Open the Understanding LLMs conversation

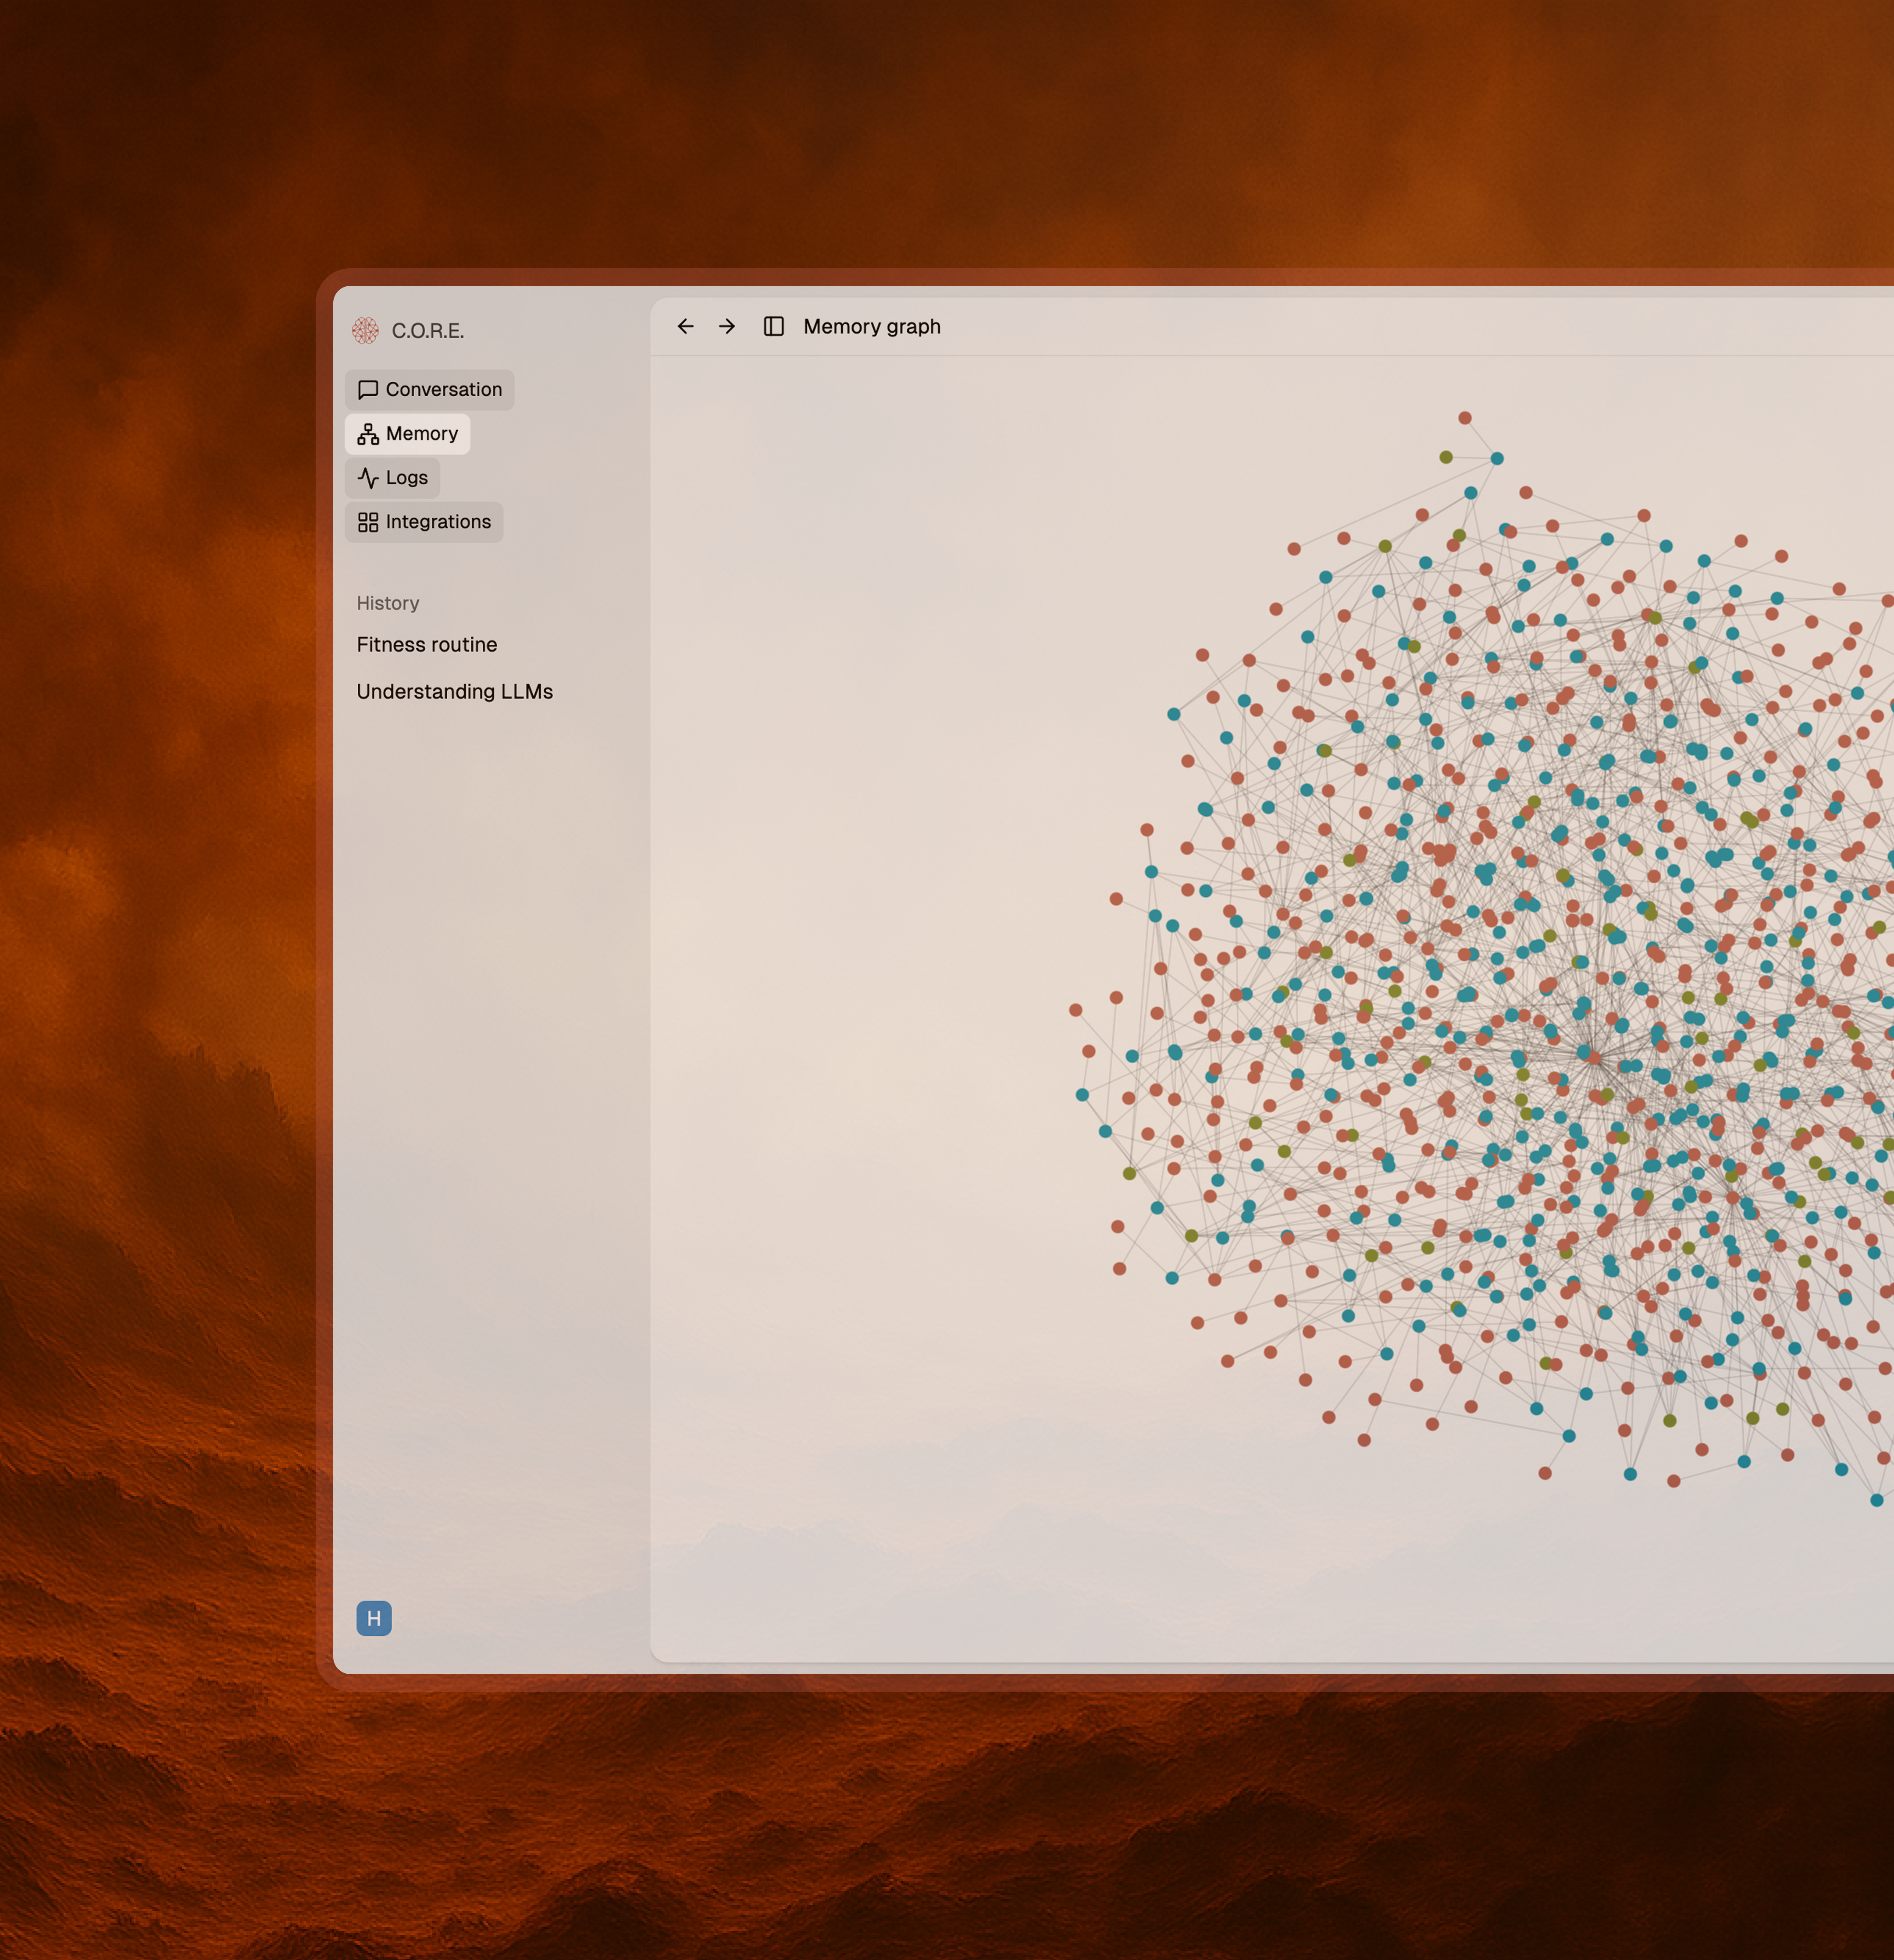coord(454,692)
